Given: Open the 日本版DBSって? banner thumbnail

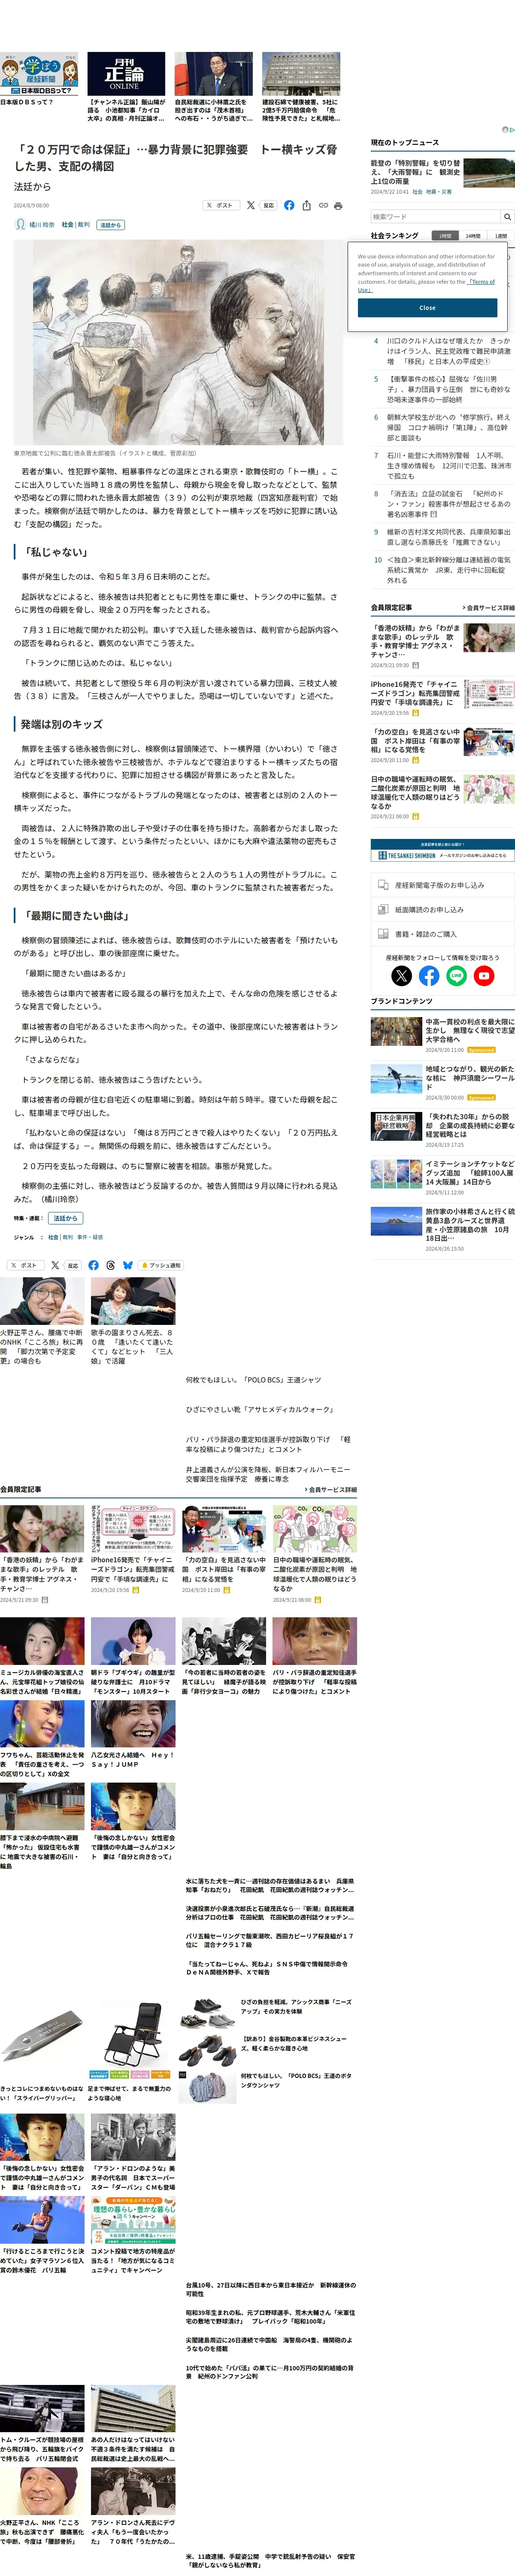Looking at the screenshot, I should click(39, 74).
